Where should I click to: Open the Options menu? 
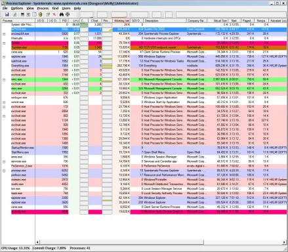click(17, 9)
